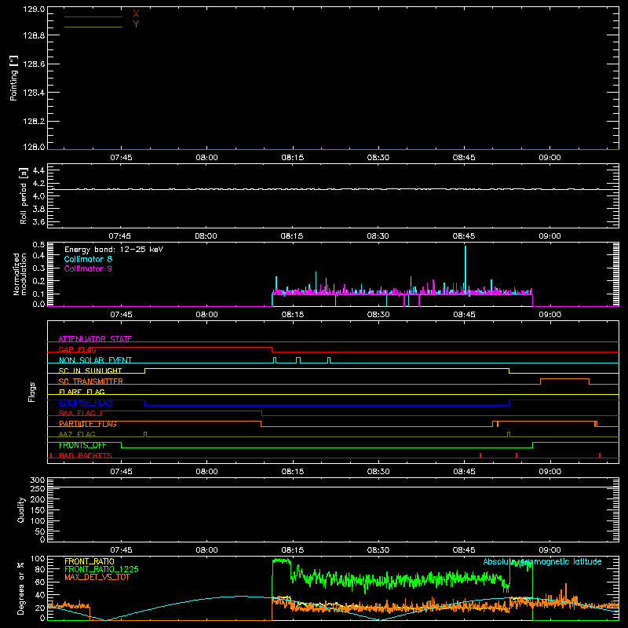The width and height of the screenshot is (628, 628).
Task: Click the Energy band 12-25 keV label
Action: [x=114, y=250]
